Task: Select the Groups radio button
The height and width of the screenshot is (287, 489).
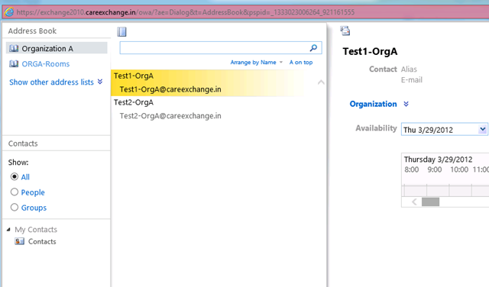Action: pyautogui.click(x=15, y=207)
